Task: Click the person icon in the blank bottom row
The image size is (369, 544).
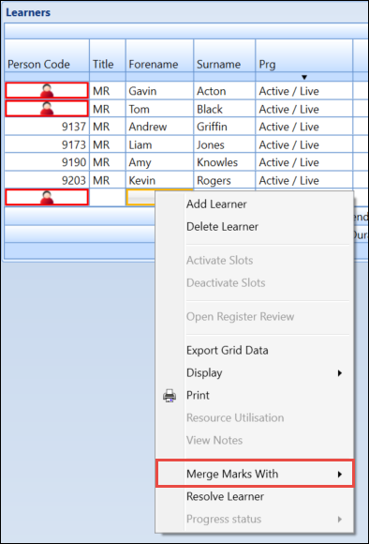Action: tap(47, 198)
